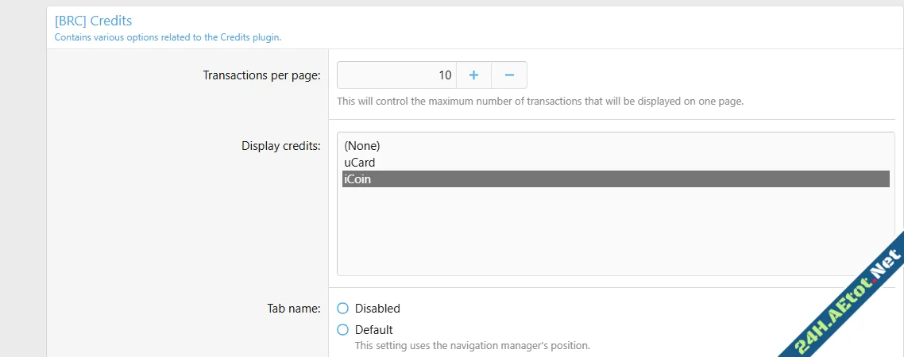Select the Disabled radio button for Tab name

click(x=343, y=309)
